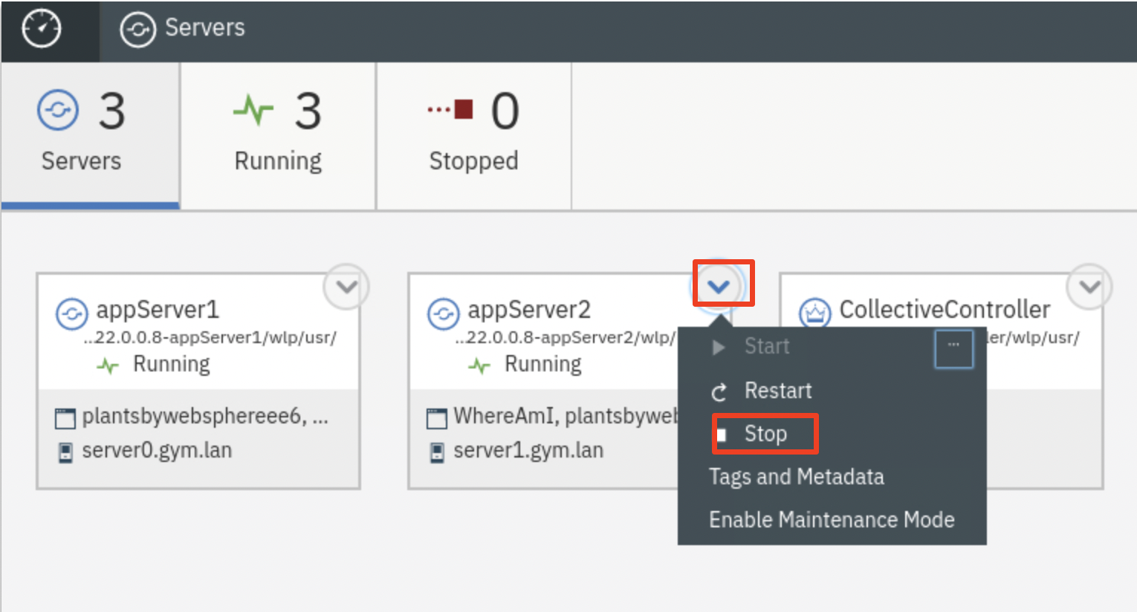Click the Restart arrow icon in the menu
This screenshot has width=1137, height=612.
point(719,391)
